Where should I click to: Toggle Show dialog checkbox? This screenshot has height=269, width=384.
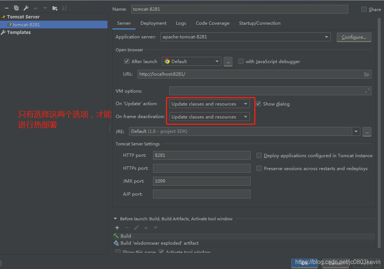(x=258, y=104)
